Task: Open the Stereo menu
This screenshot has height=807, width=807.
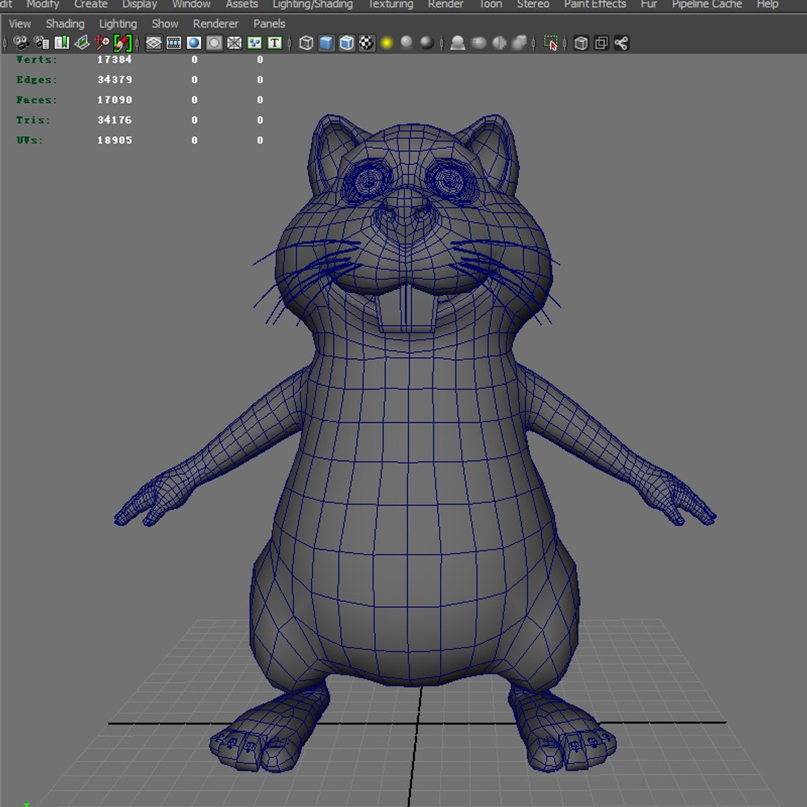Action: [x=533, y=4]
